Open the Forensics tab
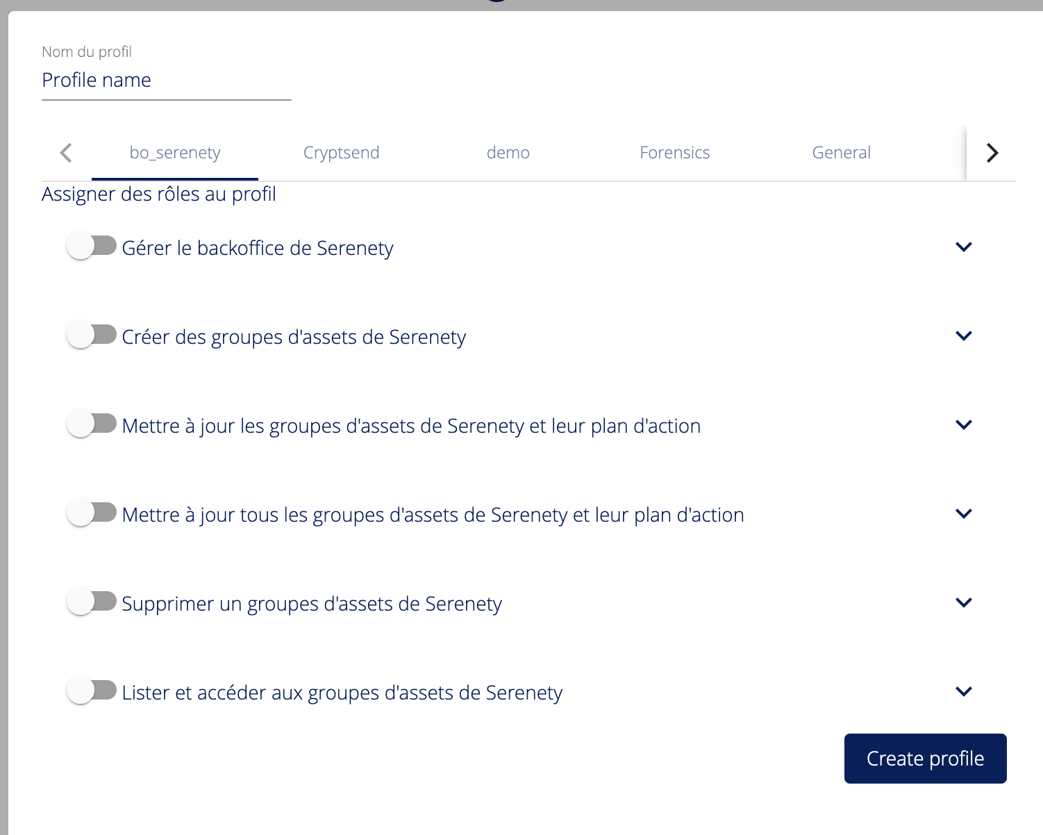This screenshot has height=835, width=1043. [674, 153]
